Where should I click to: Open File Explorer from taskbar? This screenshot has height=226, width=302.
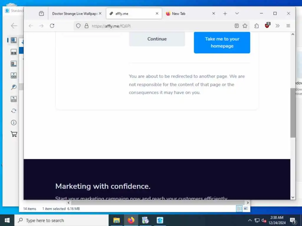point(116,220)
